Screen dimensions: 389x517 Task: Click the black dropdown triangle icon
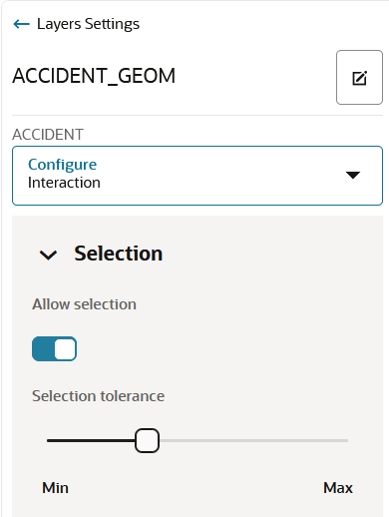pyautogui.click(x=353, y=175)
